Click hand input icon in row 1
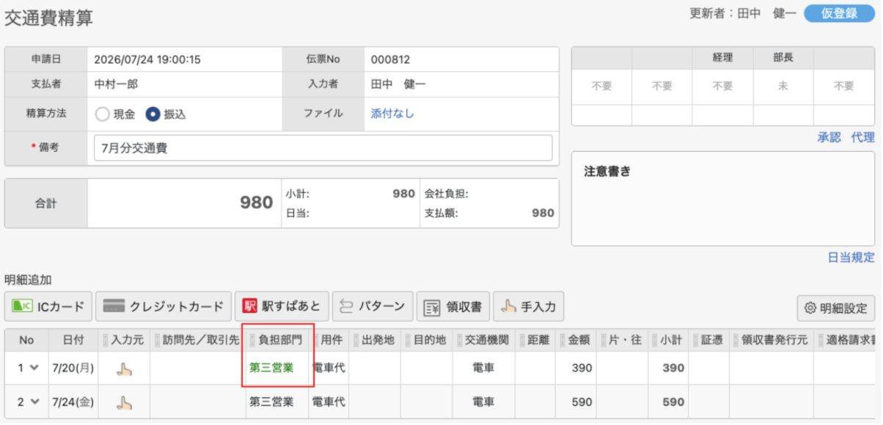Screen dimensions: 883x425 [x=125, y=369]
